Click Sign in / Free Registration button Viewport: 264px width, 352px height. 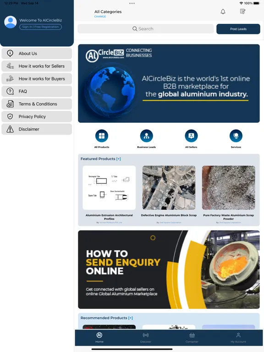click(40, 27)
